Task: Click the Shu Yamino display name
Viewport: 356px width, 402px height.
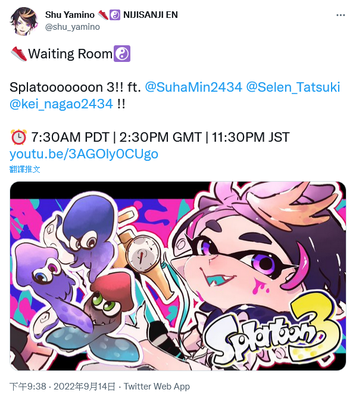Action: 70,15
